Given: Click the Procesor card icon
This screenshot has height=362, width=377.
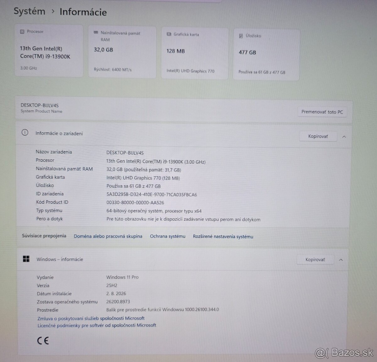Looking at the screenshot, I should click(x=22, y=32).
